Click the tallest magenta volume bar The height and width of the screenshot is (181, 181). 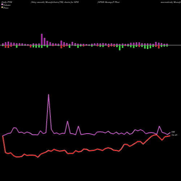coord(42,39)
